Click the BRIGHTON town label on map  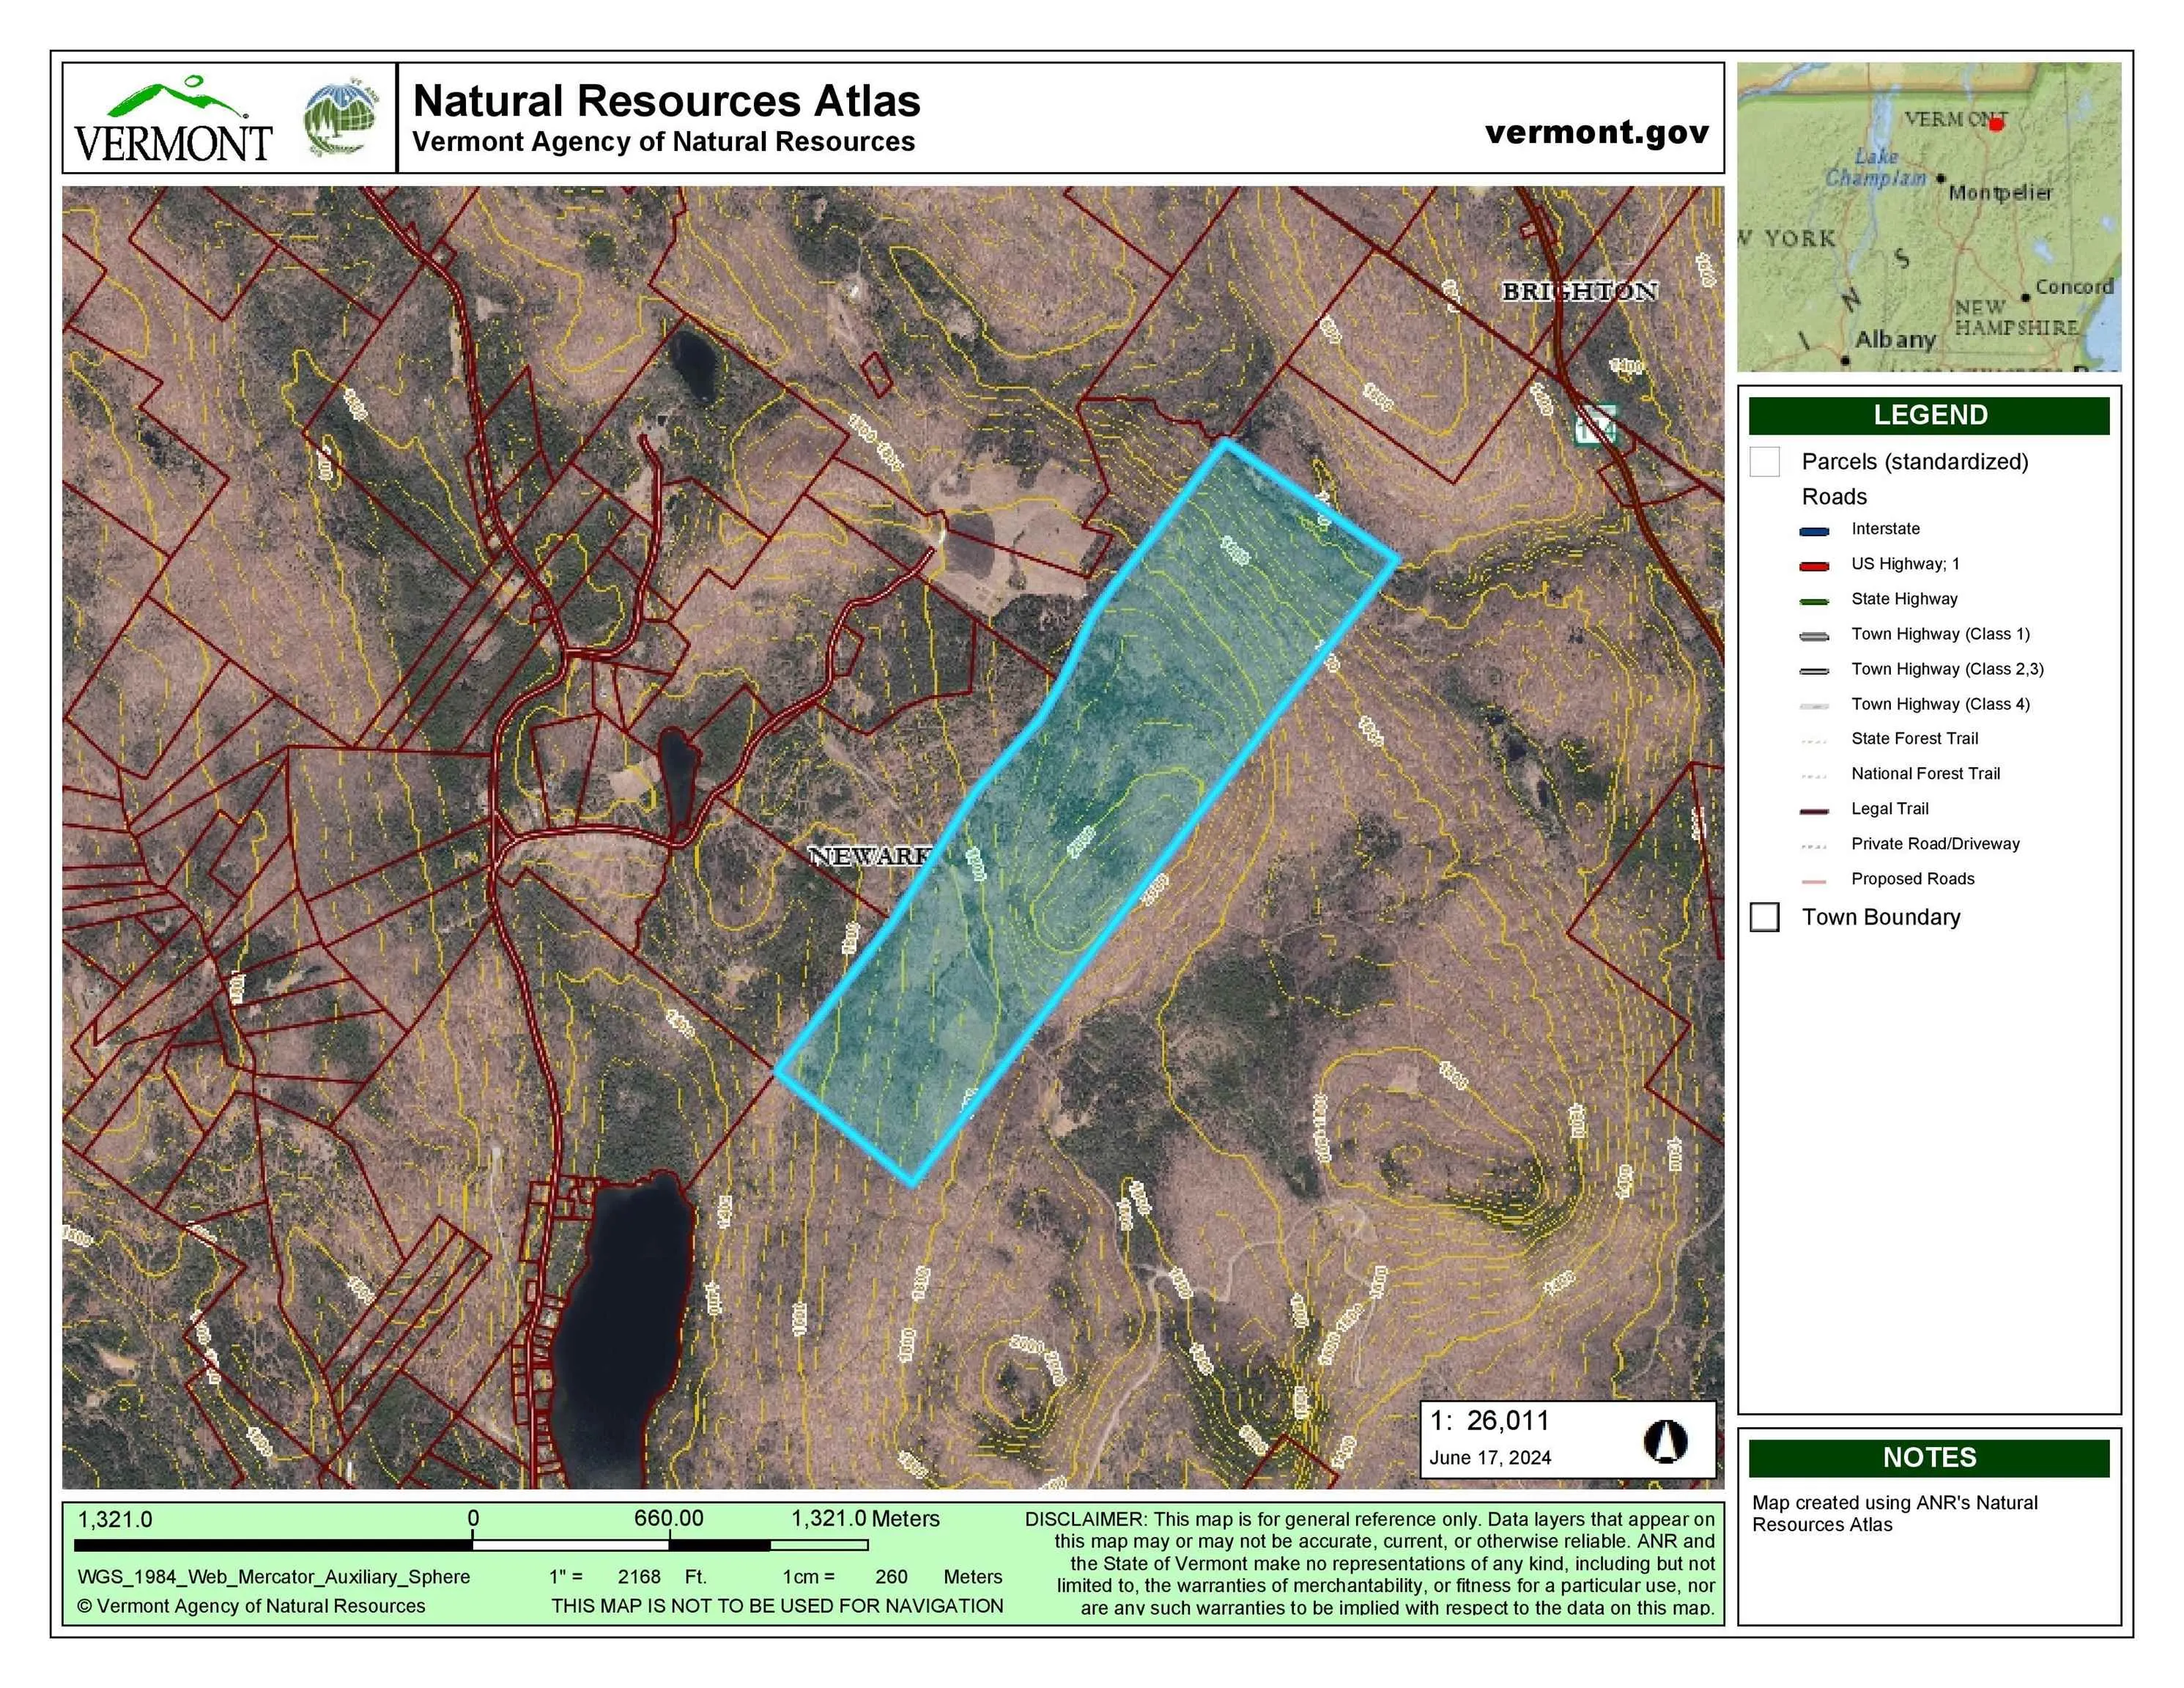point(1579,291)
